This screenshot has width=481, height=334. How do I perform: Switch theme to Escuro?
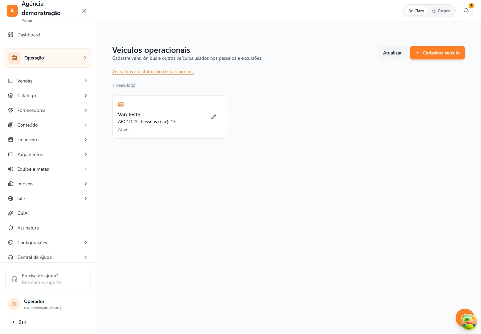(x=441, y=11)
